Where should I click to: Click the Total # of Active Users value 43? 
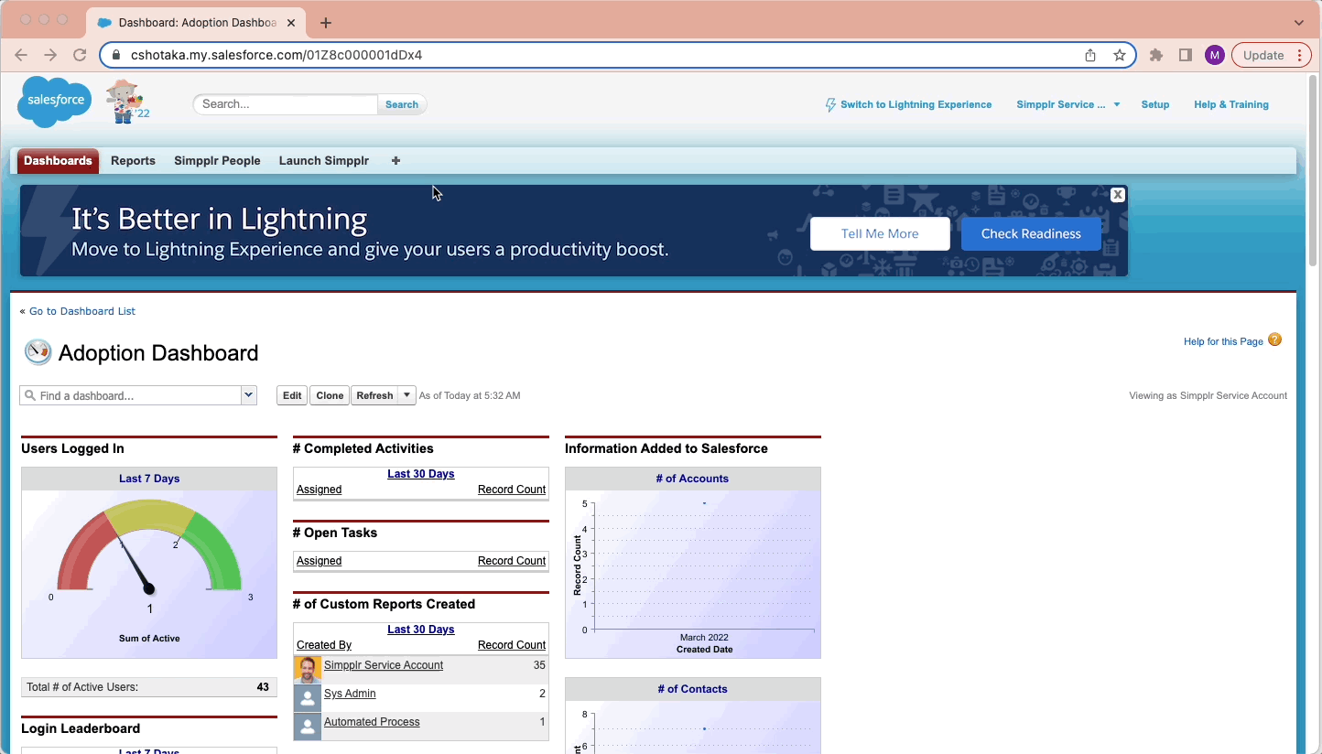point(263,687)
